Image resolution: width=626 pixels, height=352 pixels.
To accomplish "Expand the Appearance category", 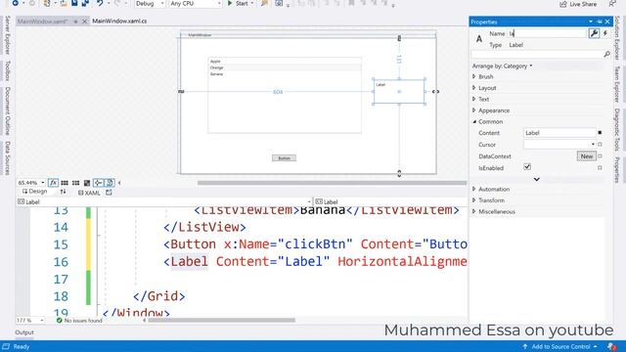I will point(473,110).
